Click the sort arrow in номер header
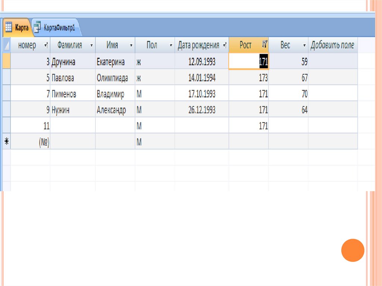Viewport: 382px width, 286px height. (46, 45)
